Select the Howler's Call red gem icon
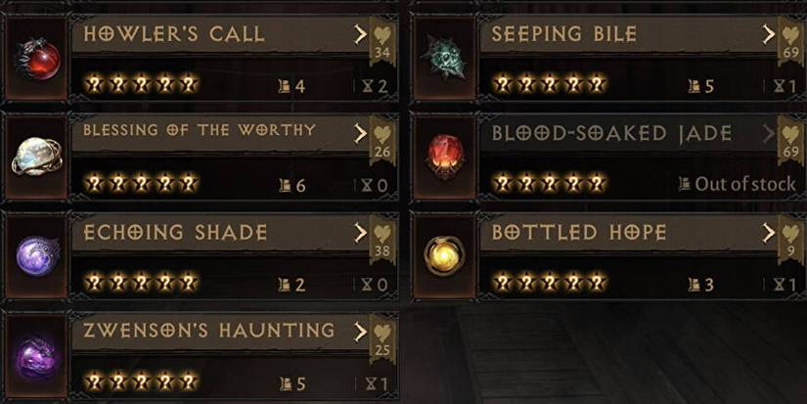 pos(37,61)
